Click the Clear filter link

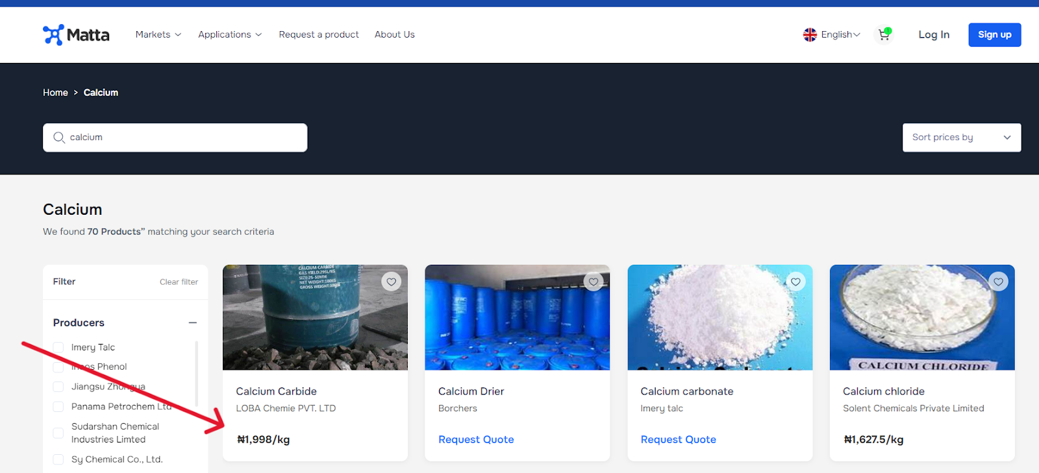click(179, 282)
